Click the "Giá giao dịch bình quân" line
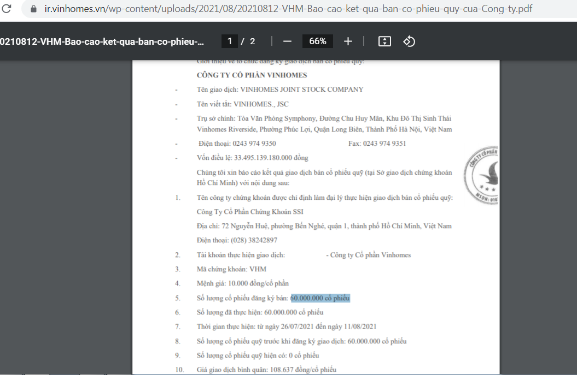This screenshot has height=375, width=577. [x=266, y=370]
